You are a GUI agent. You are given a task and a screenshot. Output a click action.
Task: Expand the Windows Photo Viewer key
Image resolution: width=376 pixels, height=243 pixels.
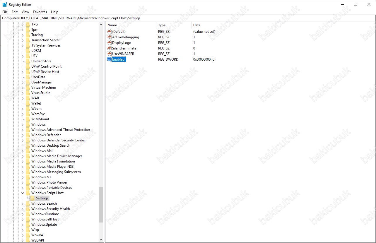coord(23,182)
